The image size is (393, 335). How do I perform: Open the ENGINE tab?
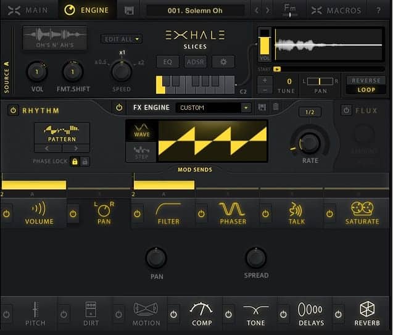87,10
